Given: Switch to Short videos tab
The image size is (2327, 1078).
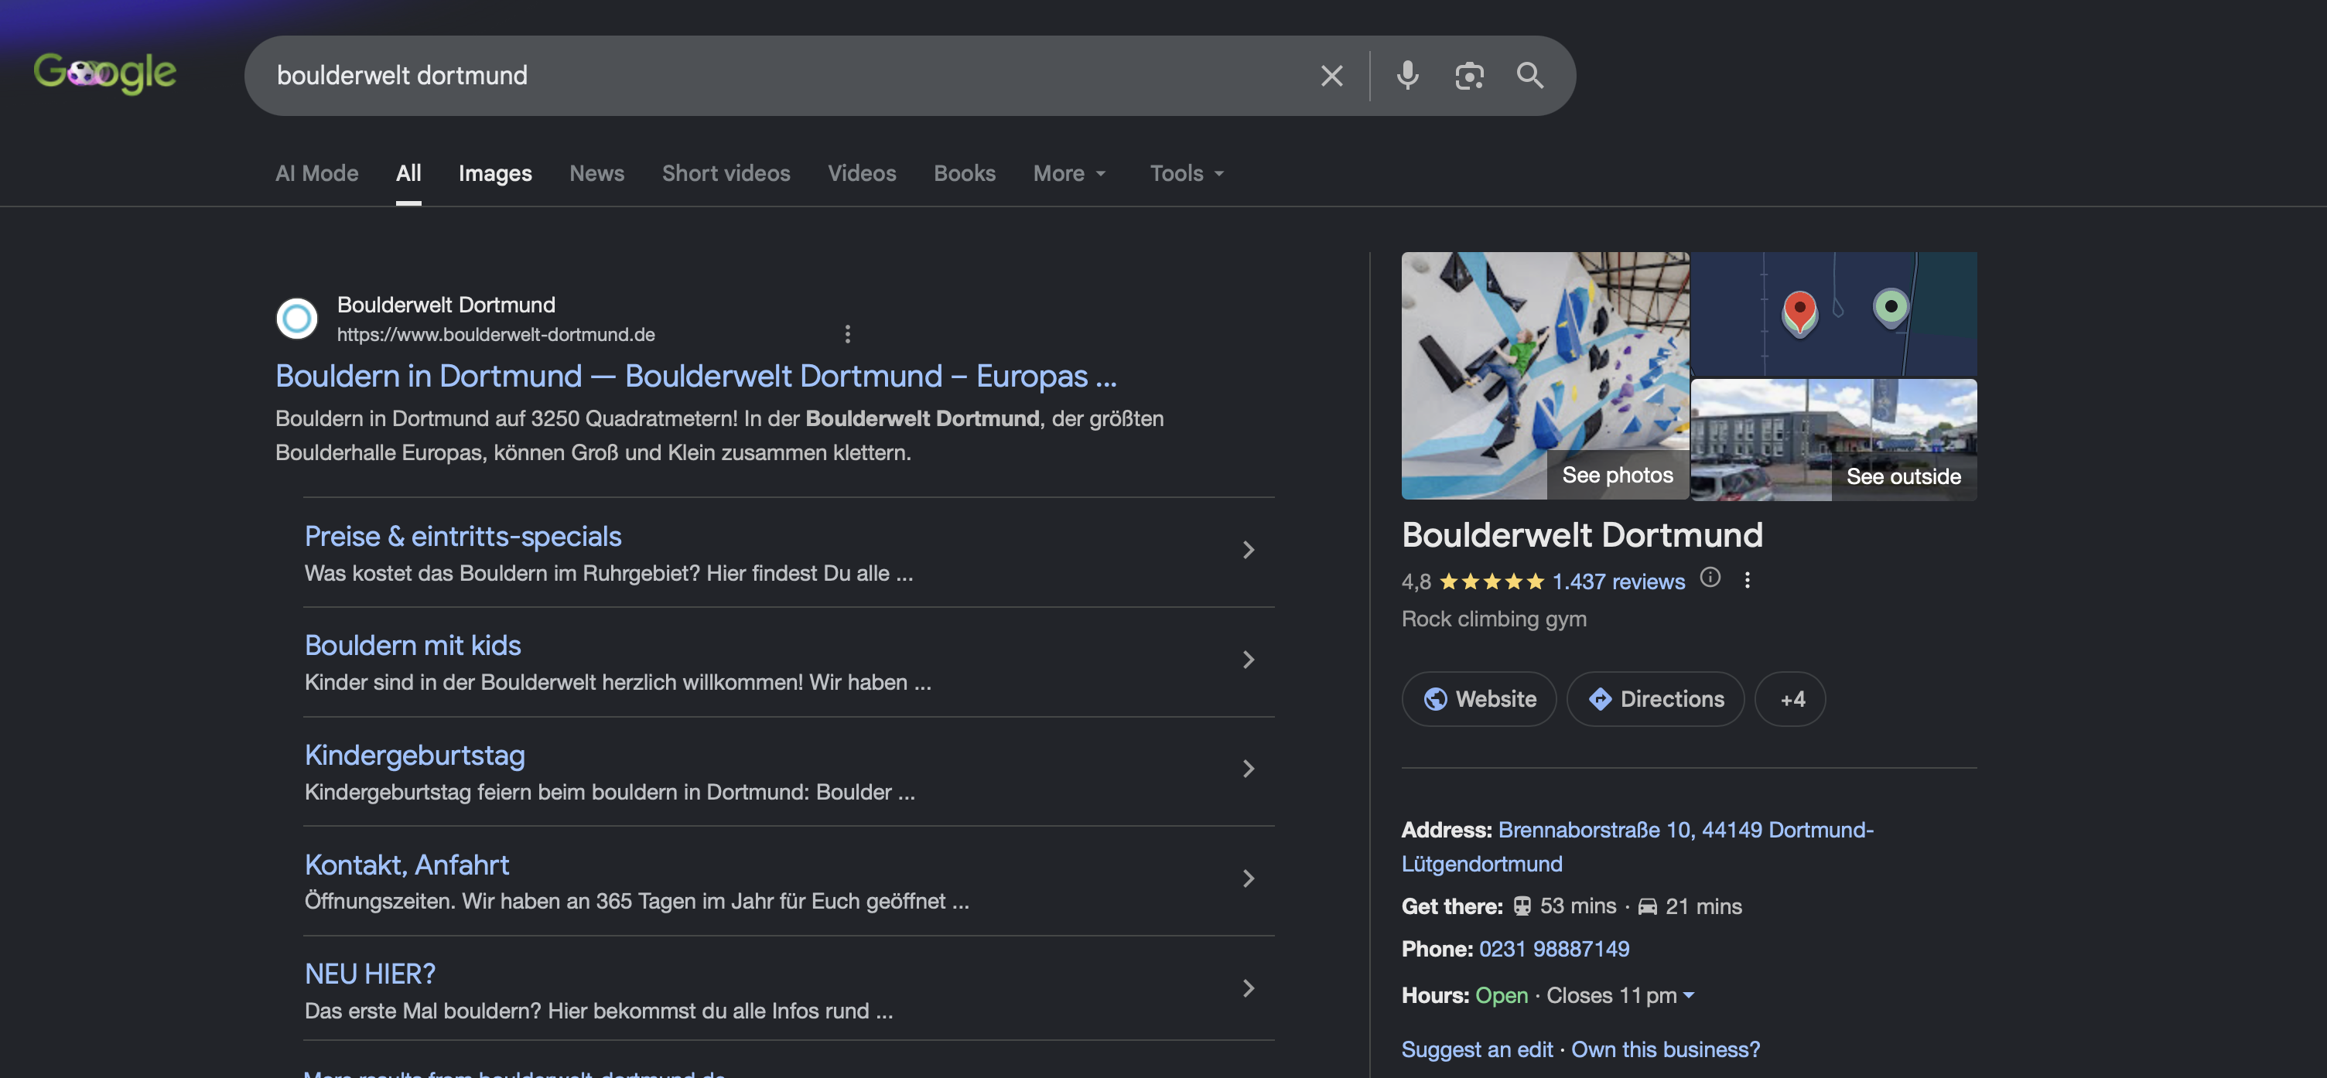Looking at the screenshot, I should 726,173.
